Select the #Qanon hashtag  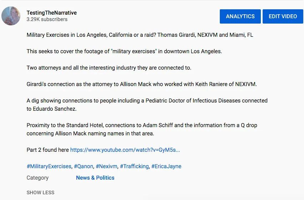tap(83, 166)
